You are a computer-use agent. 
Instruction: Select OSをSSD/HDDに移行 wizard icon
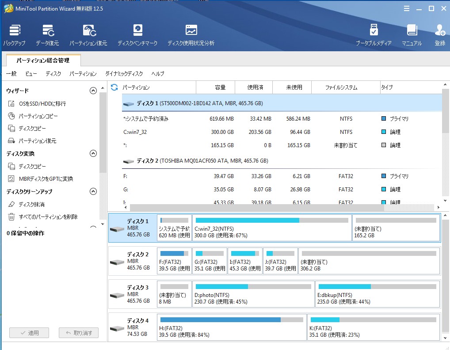click(x=11, y=103)
